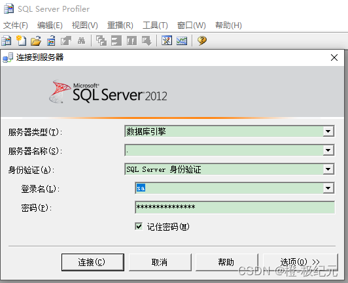Open the 窗口(W) menu

[191, 25]
